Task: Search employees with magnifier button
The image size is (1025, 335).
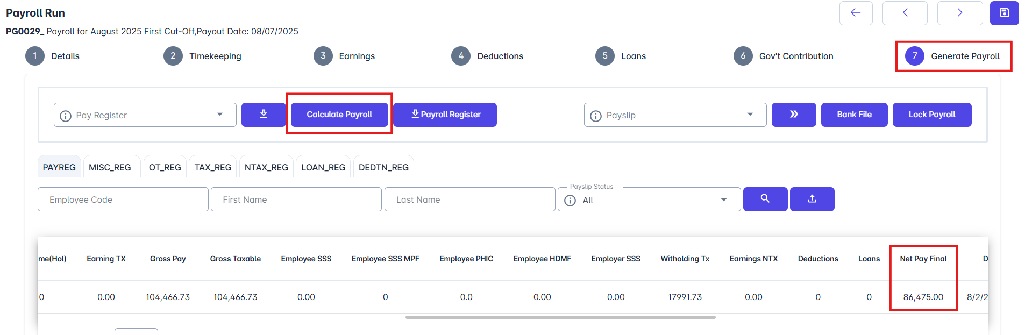Action: pyautogui.click(x=765, y=199)
